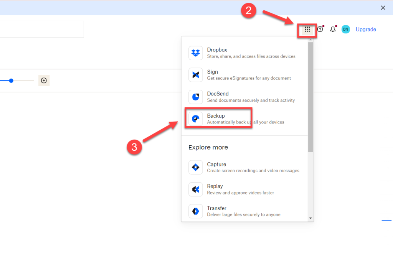Open the DN account avatar
The width and height of the screenshot is (393, 262).
click(346, 29)
